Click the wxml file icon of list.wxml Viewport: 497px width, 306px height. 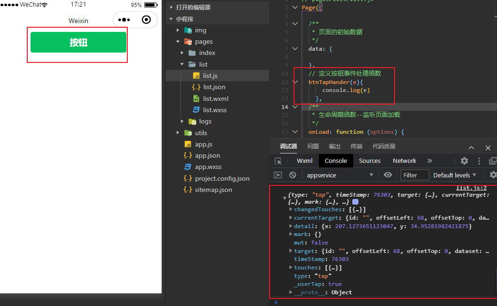click(x=196, y=99)
